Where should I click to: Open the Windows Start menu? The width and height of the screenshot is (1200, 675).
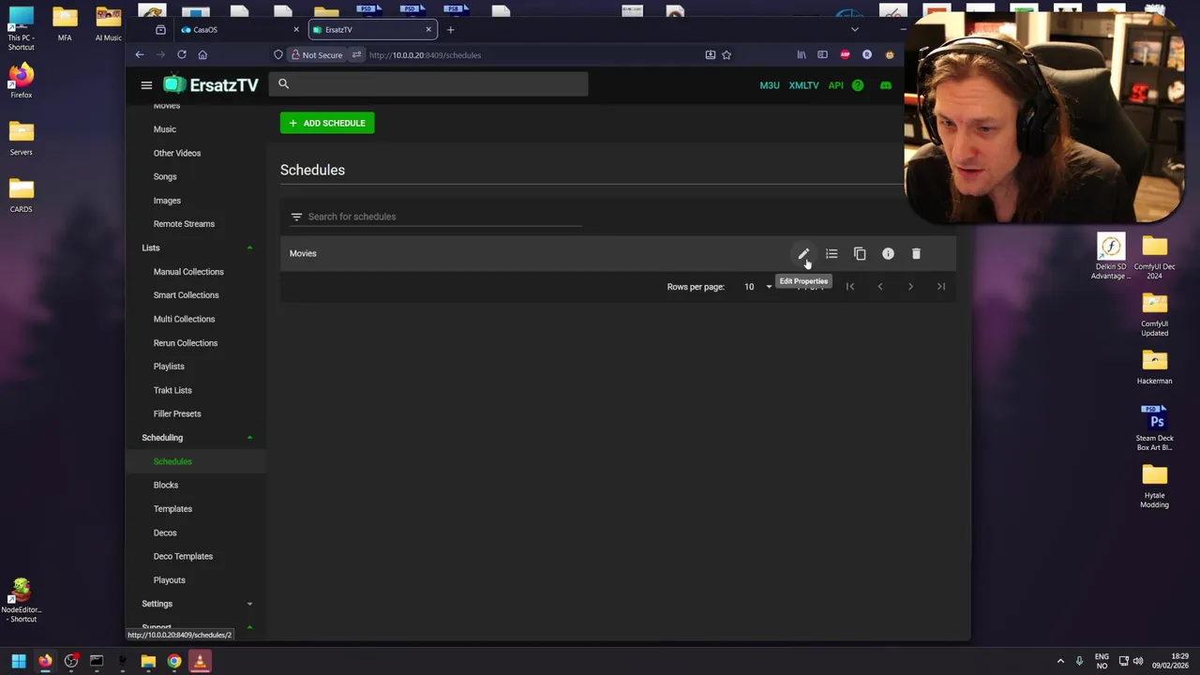click(19, 661)
